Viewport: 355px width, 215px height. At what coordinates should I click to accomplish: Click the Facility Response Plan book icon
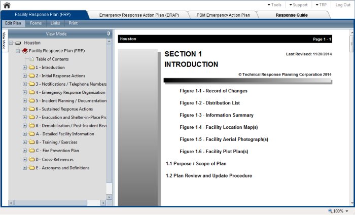[25, 51]
